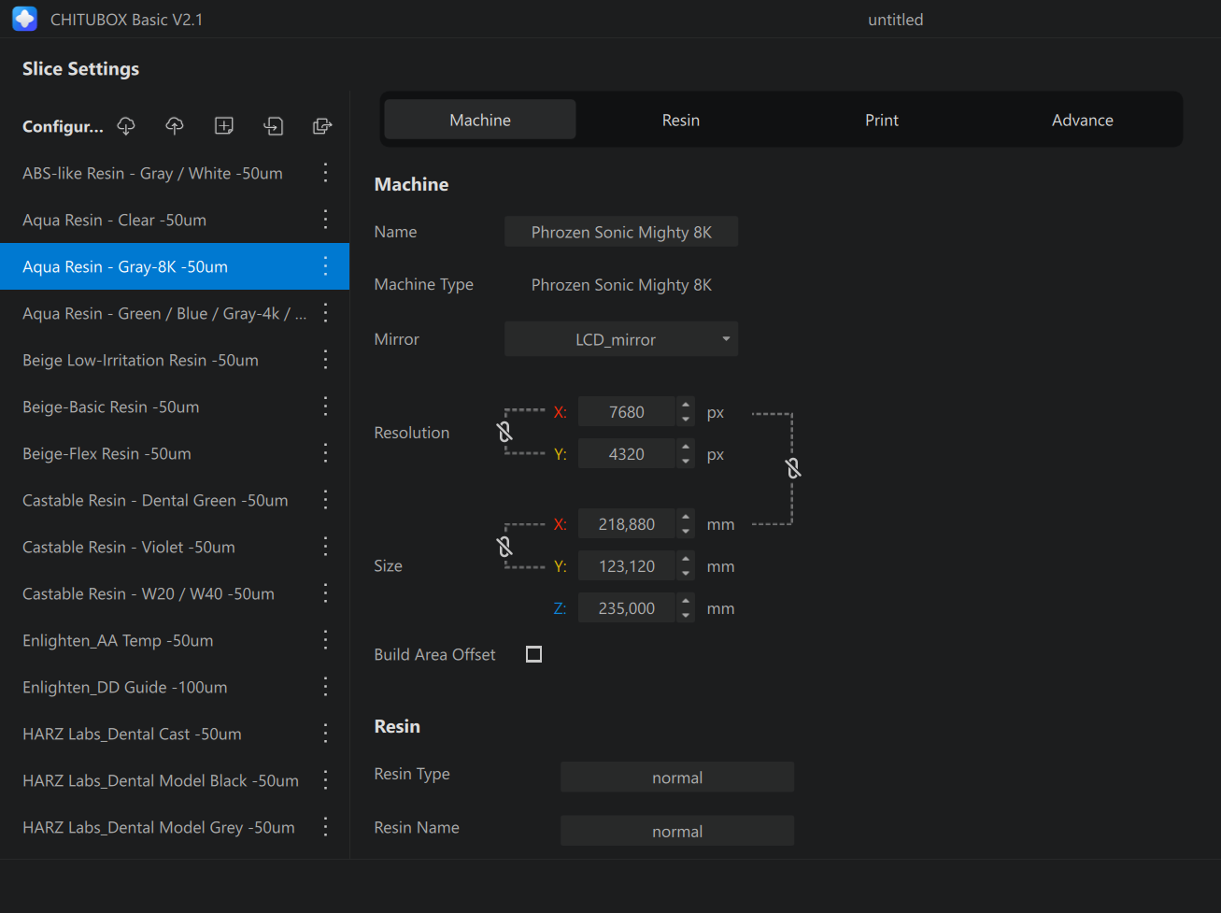This screenshot has width=1221, height=913.
Task: Toggle the resolution-to-size link lock
Action: pyautogui.click(x=793, y=467)
